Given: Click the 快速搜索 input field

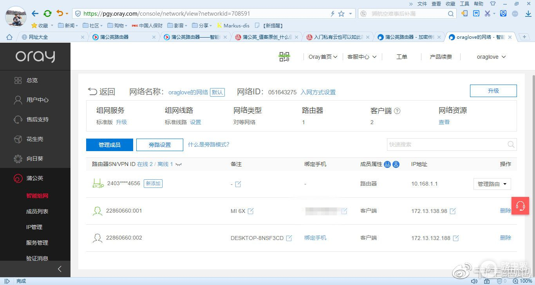Looking at the screenshot, I should pos(446,144).
